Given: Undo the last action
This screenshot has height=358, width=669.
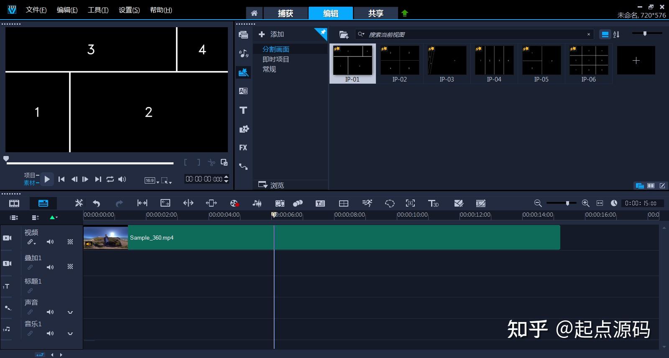Looking at the screenshot, I should tap(97, 203).
